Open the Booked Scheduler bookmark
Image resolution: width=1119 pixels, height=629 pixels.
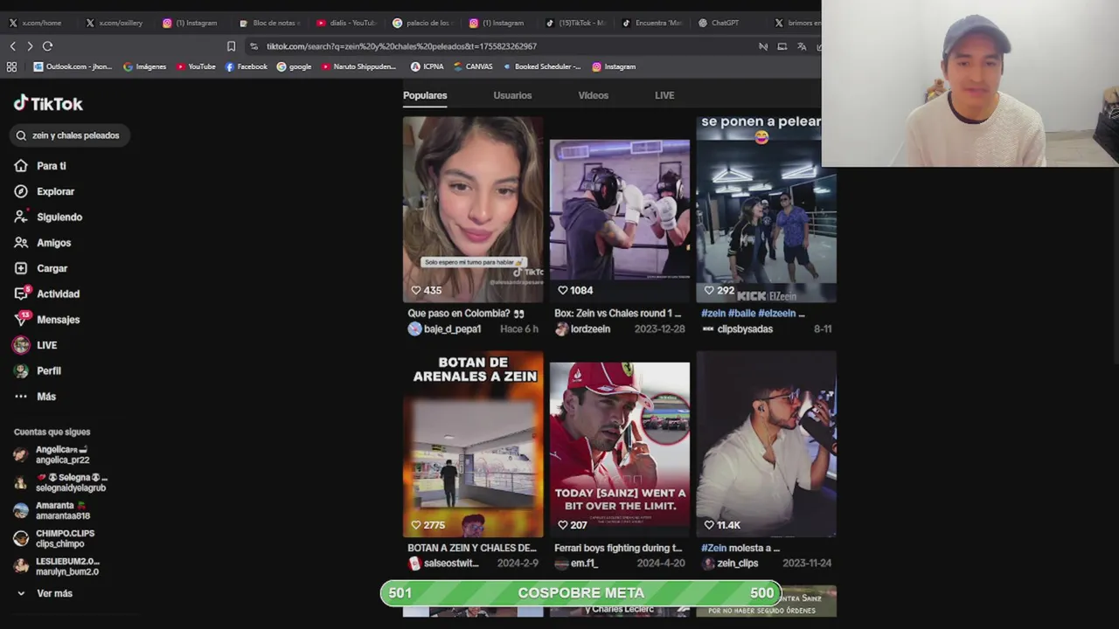tap(541, 66)
